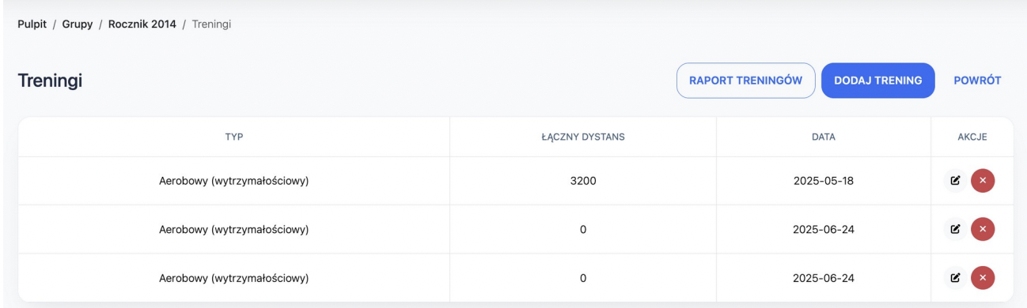1027x308 pixels.
Task: Click the Raport Treningów button
Action: coord(745,81)
